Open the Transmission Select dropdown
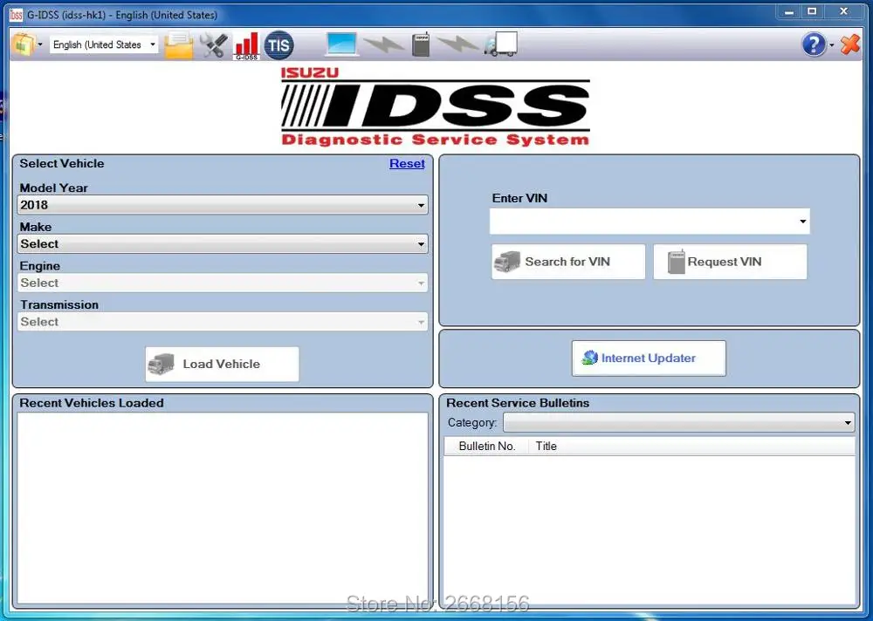This screenshot has height=621, width=873. click(x=223, y=322)
